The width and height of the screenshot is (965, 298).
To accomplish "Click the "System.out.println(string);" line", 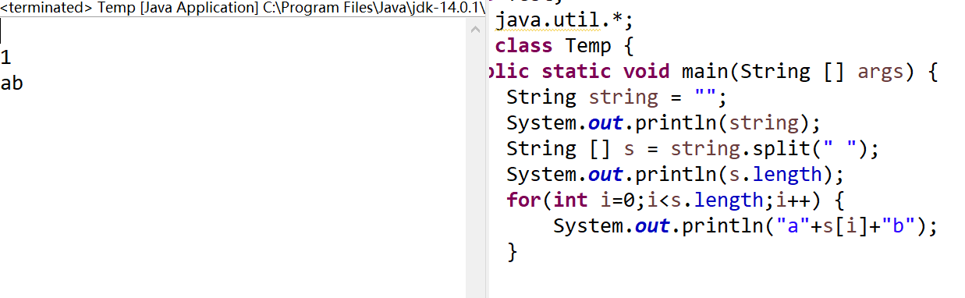I will 664,122.
